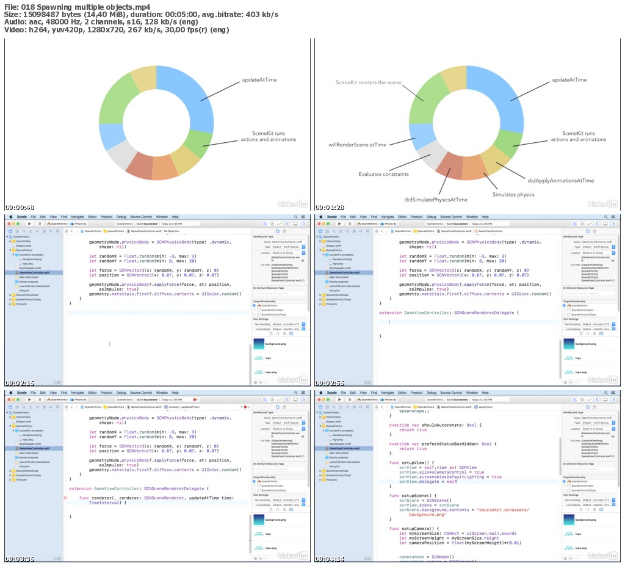This screenshot has width=625, height=566.
Task: Click Run button in 00:02:15 Xcode frame
Action: (29, 223)
